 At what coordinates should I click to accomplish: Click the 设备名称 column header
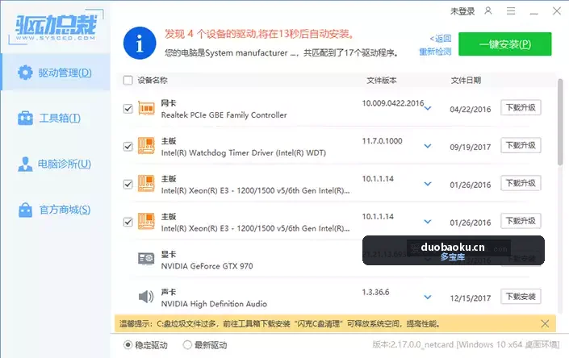point(153,80)
